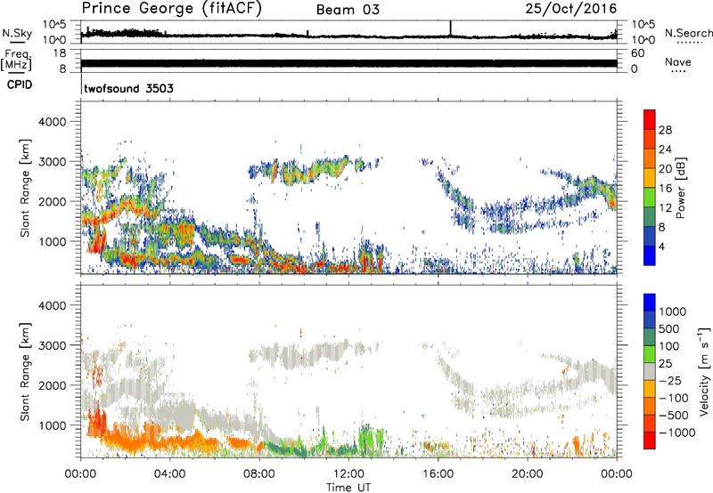The width and height of the screenshot is (713, 493).
Task: Pick the blue top segment of the velocity colorbar
Action: point(650,303)
